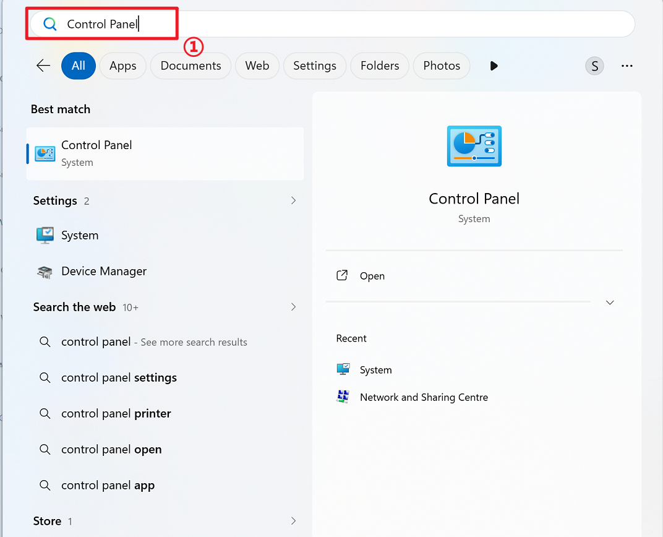Click the back arrow icon
The height and width of the screenshot is (537, 663).
43,66
